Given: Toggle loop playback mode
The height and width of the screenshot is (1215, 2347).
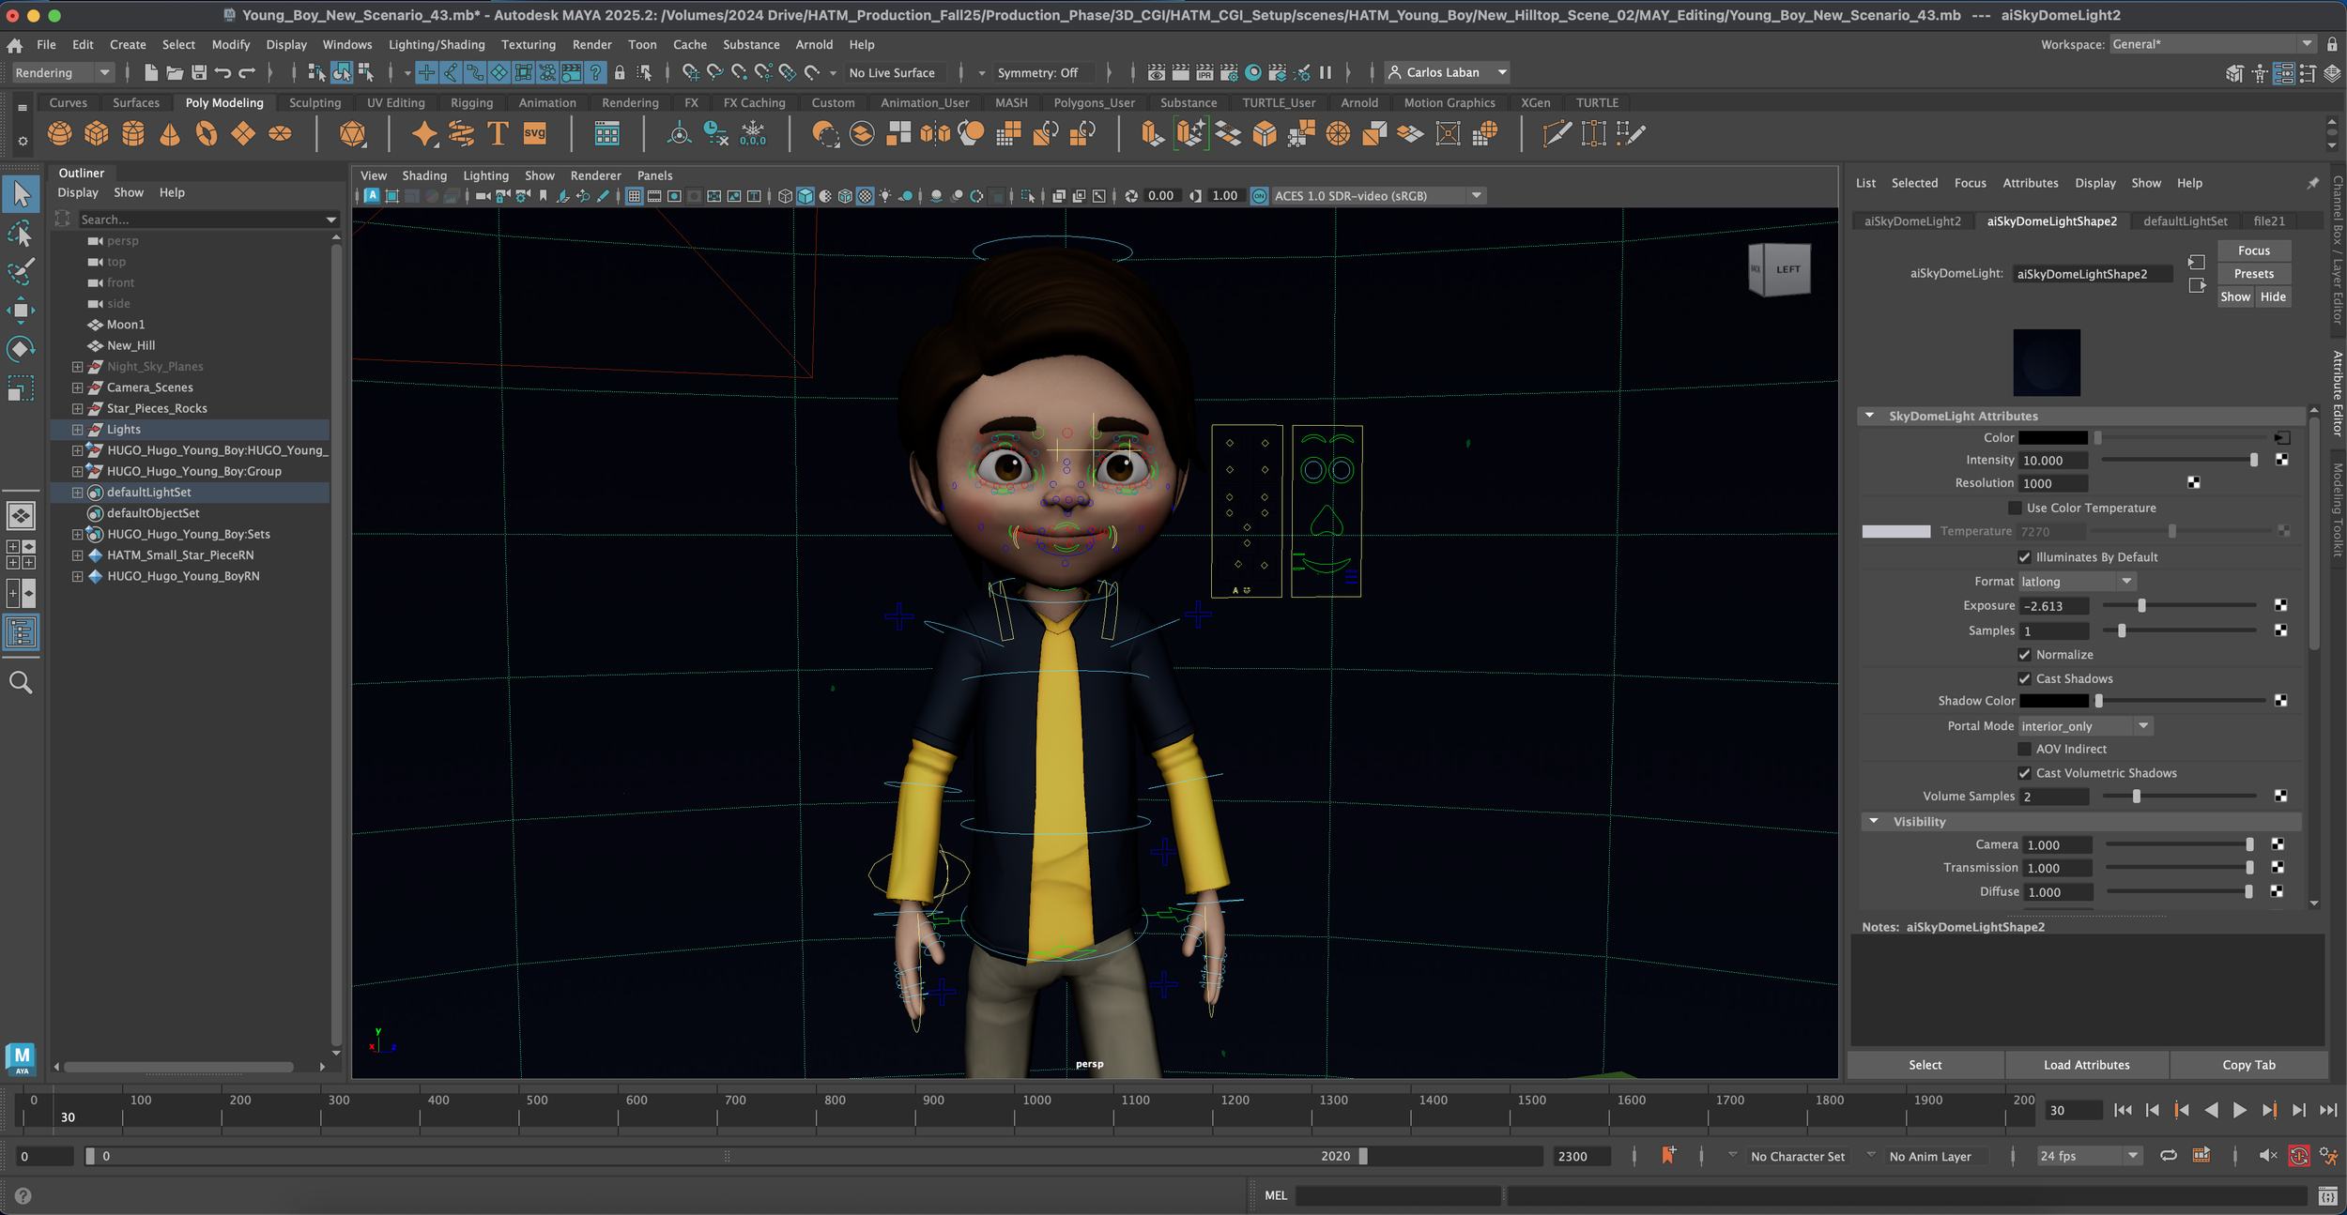Looking at the screenshot, I should click(x=2169, y=1156).
